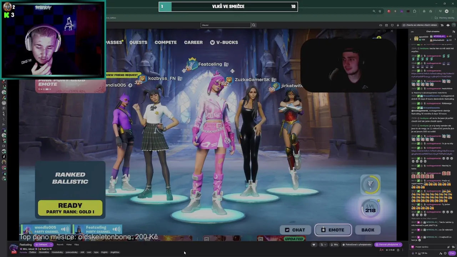Open the QUESTS tab in Fortnite lobby

(138, 42)
